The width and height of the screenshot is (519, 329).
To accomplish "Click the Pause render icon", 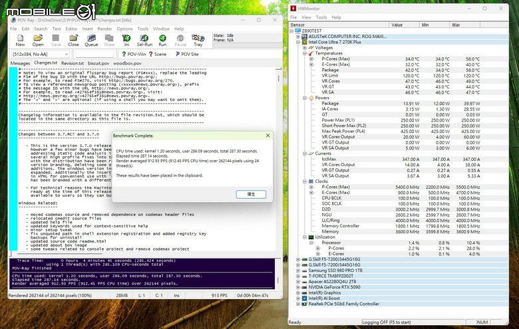I will tap(180, 41).
